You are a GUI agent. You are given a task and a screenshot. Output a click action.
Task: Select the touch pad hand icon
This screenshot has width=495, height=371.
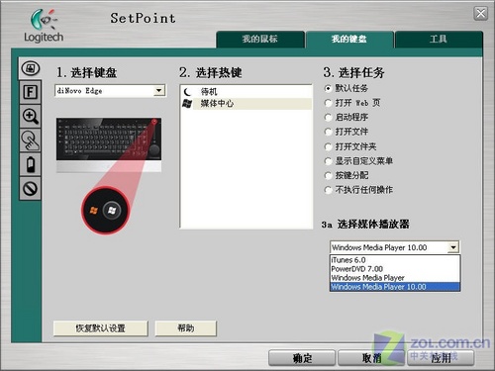pos(31,140)
